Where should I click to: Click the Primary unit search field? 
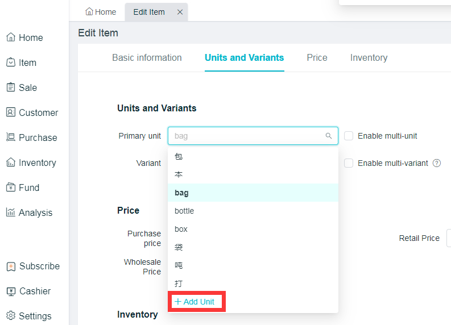click(249, 136)
